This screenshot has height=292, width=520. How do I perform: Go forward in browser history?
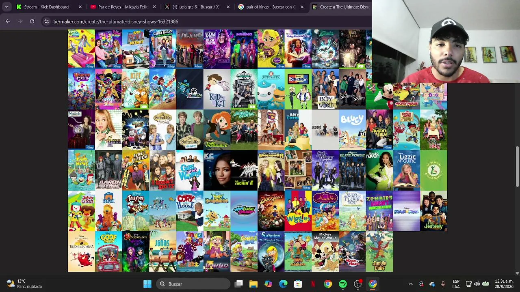[x=20, y=21]
